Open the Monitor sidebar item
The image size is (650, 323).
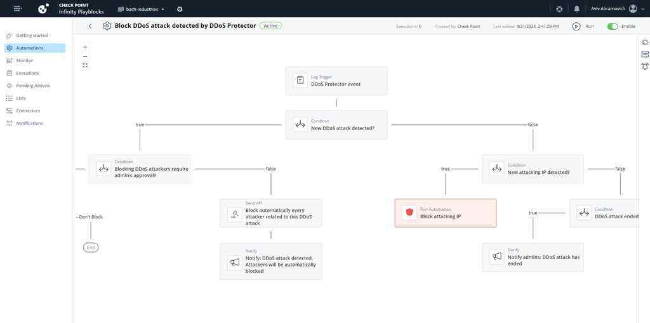25,60
